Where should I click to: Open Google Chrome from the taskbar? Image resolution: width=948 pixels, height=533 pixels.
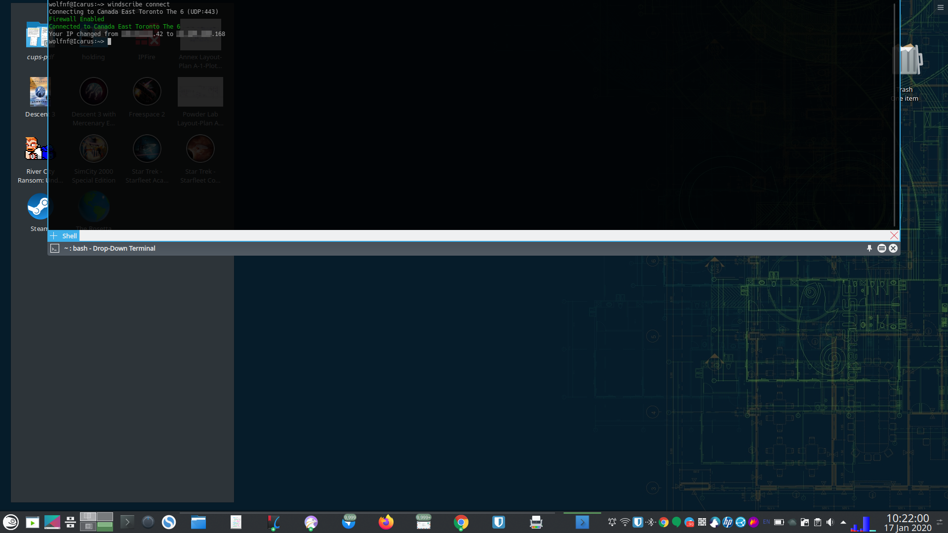(461, 522)
